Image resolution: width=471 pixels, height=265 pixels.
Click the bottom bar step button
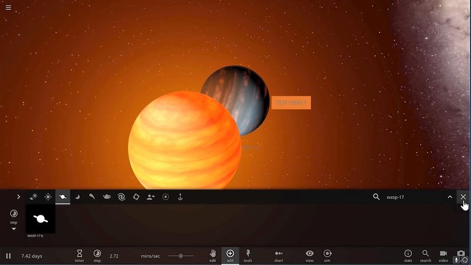97,256
